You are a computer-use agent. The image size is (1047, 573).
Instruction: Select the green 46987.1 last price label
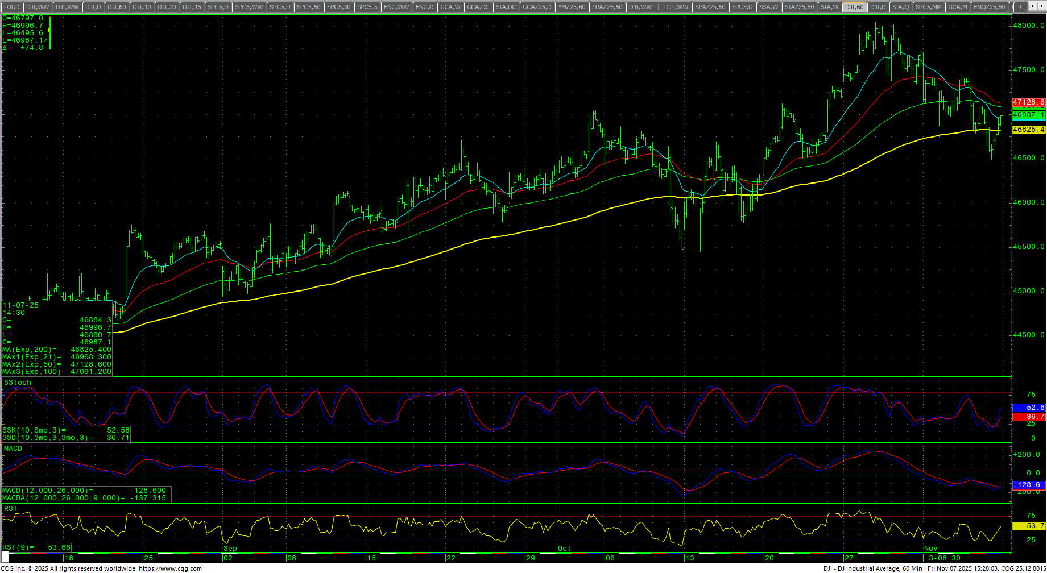coord(1028,115)
